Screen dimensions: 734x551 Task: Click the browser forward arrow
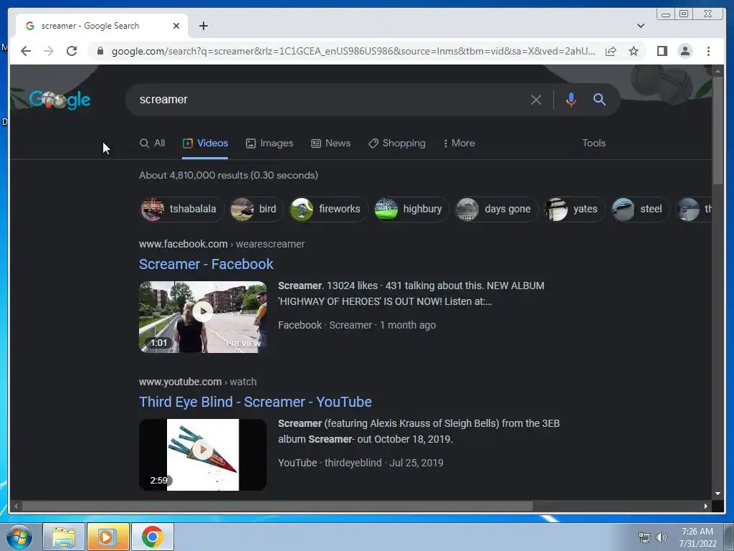pyautogui.click(x=49, y=51)
